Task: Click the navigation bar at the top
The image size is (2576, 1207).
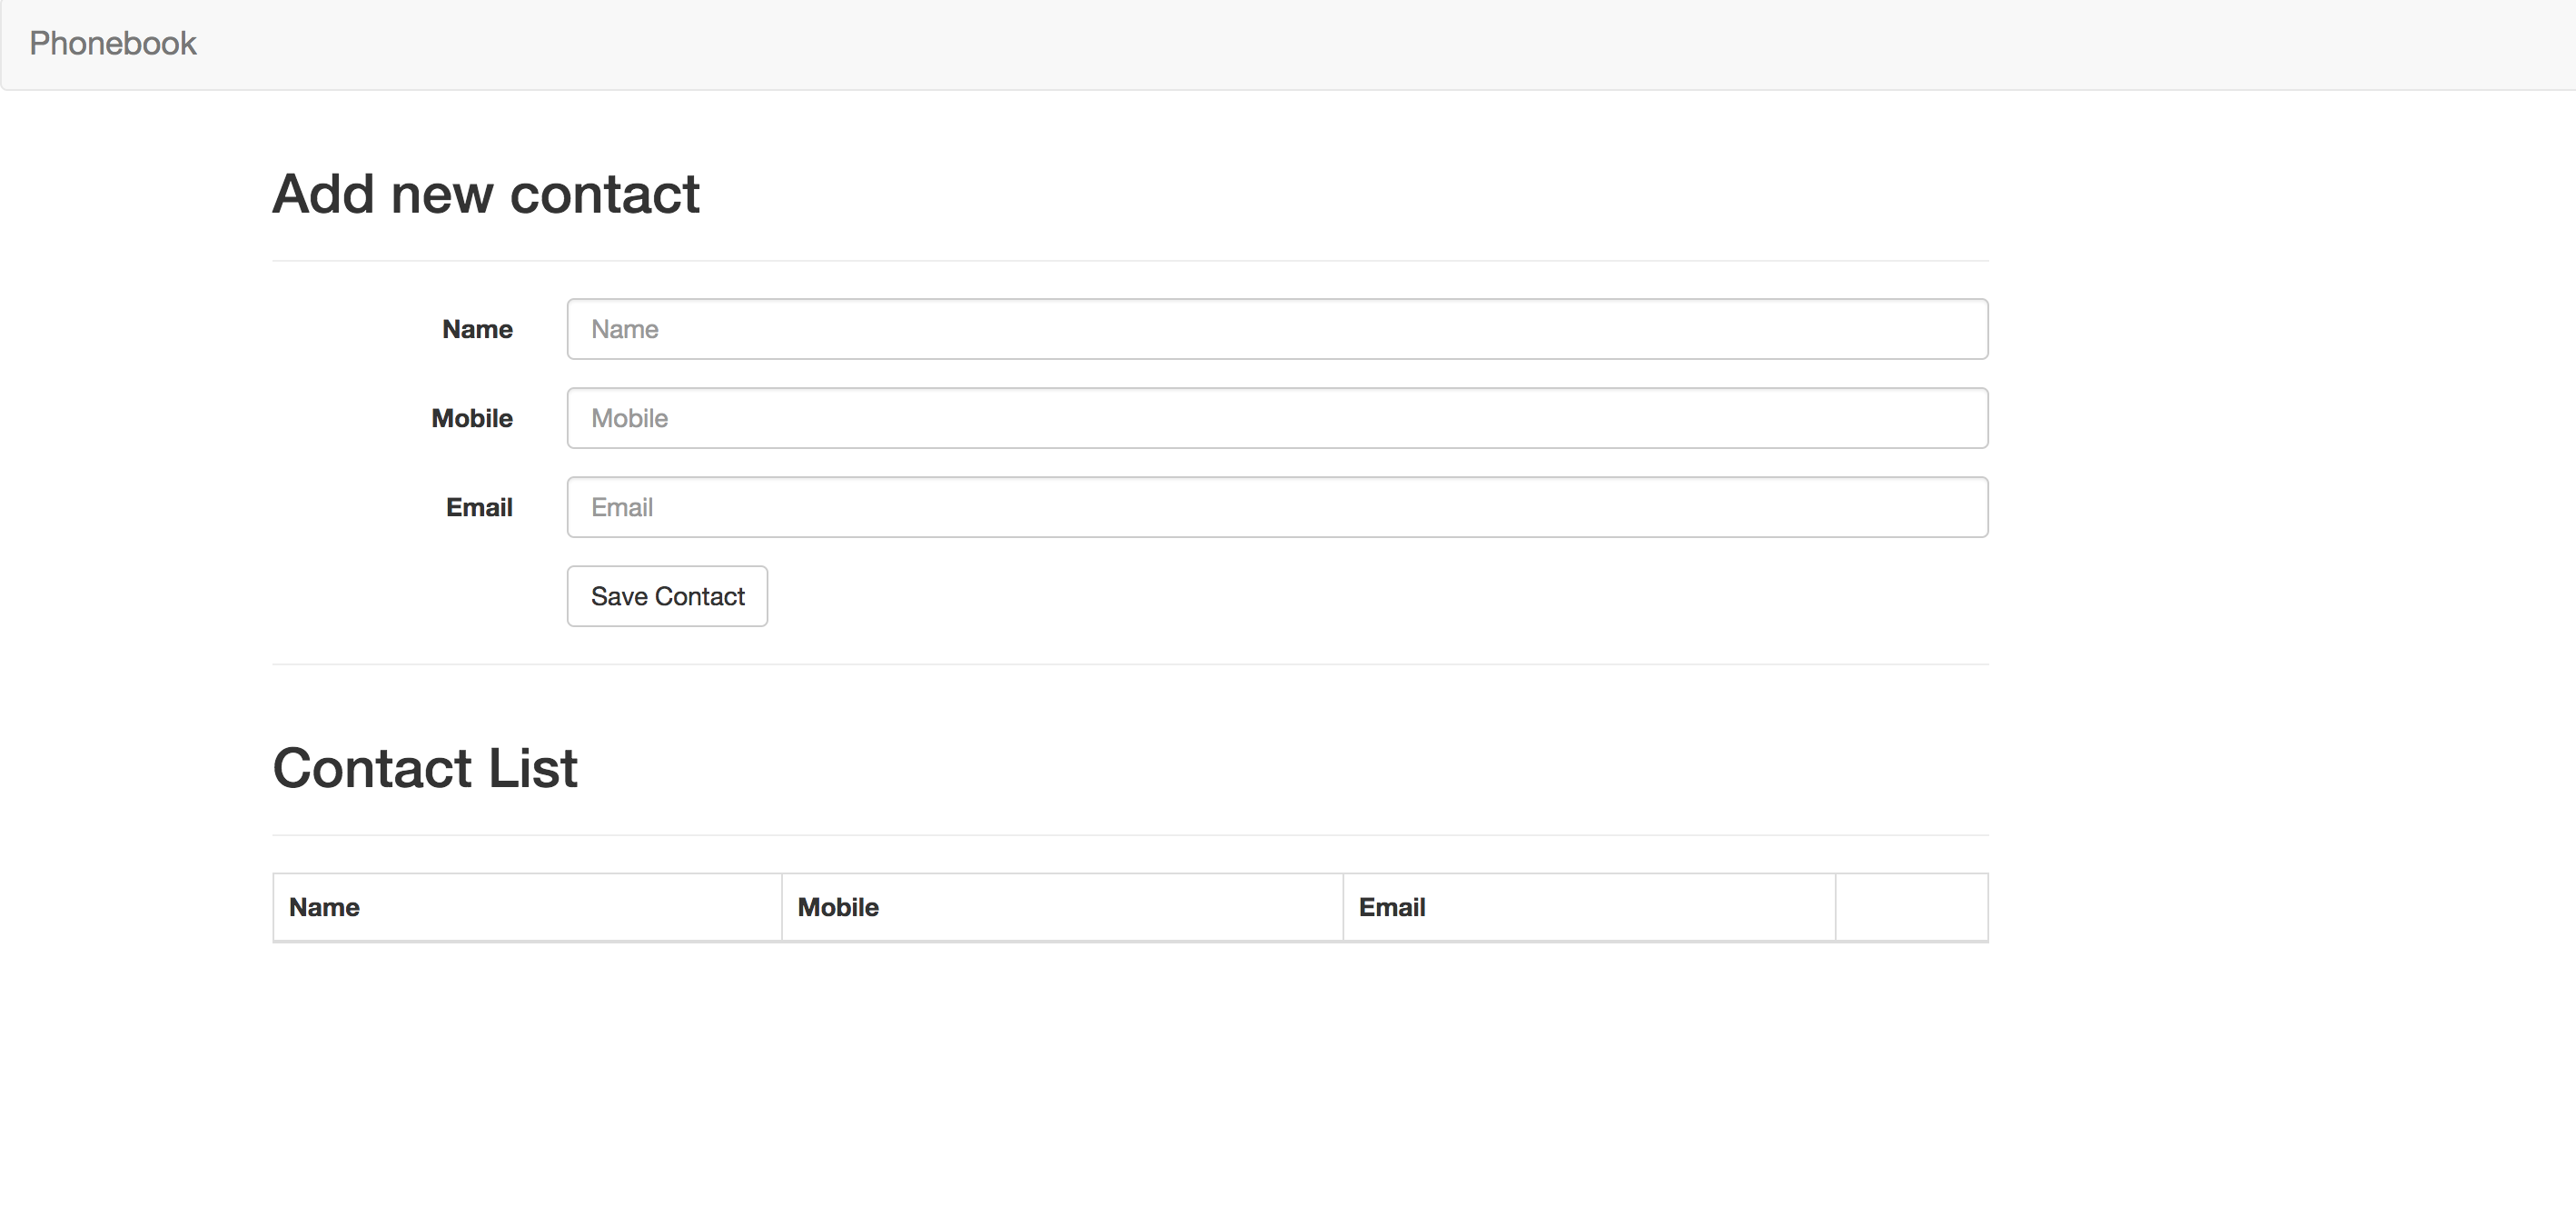Action: [x=1288, y=44]
